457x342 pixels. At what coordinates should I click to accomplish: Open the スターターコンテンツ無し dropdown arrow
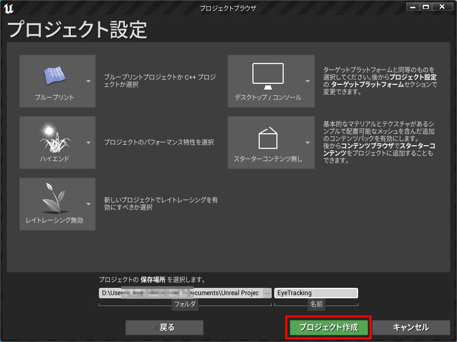tap(308, 143)
